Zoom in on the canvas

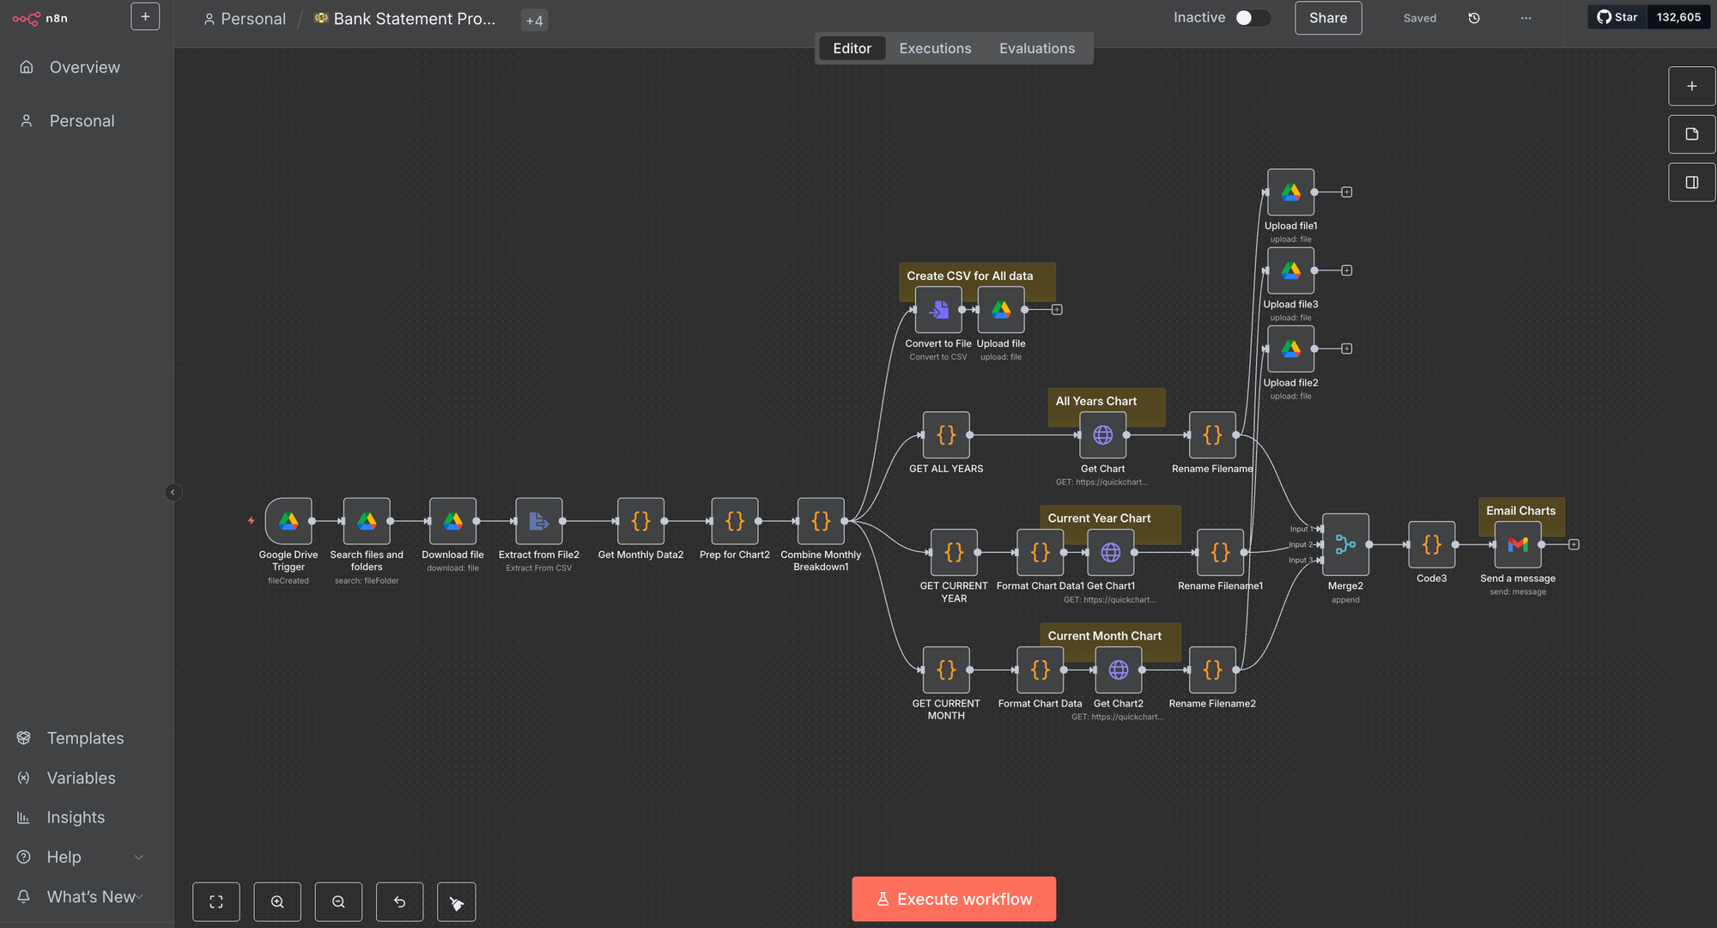point(277,901)
